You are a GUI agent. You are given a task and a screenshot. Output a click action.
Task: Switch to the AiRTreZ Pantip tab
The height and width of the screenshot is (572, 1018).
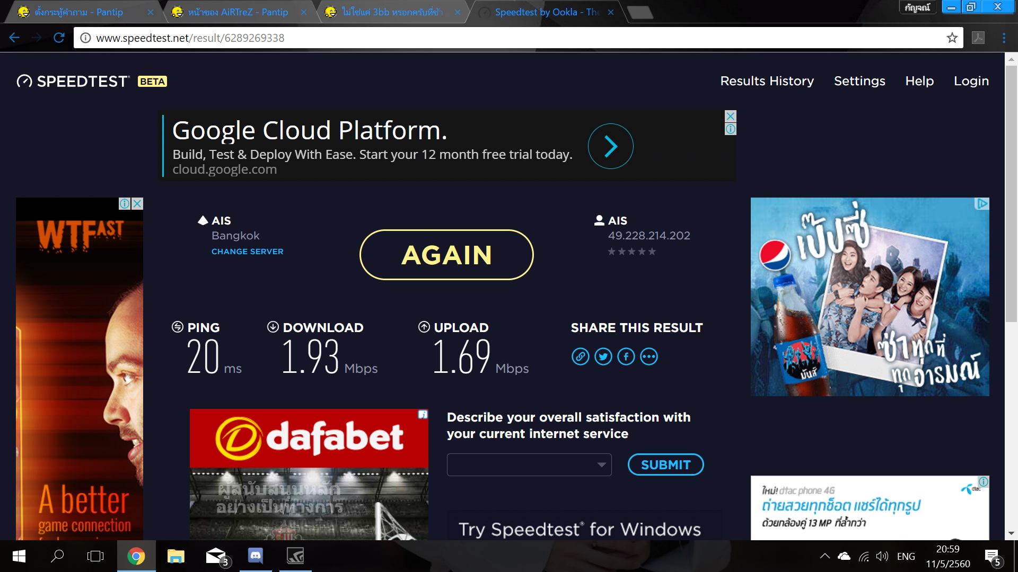(x=238, y=12)
